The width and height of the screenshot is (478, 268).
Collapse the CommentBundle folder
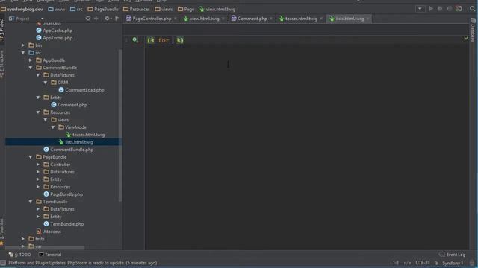(31, 68)
